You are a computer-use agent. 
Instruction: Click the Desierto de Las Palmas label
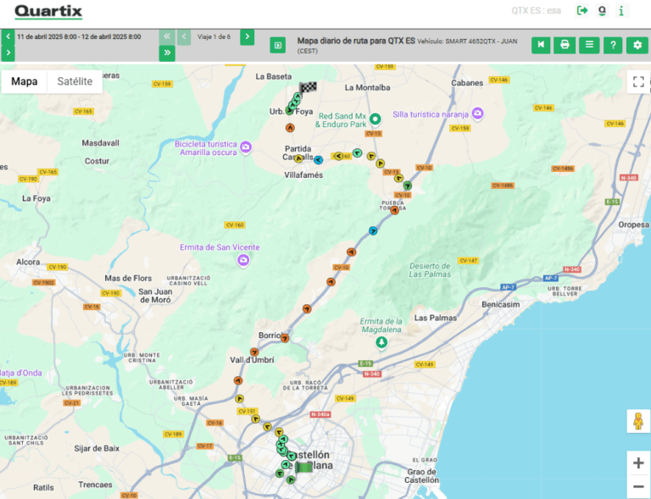(x=430, y=270)
